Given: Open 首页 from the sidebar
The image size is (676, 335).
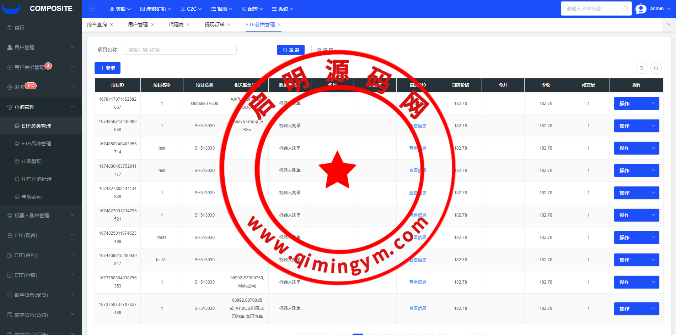Looking at the screenshot, I should point(20,28).
